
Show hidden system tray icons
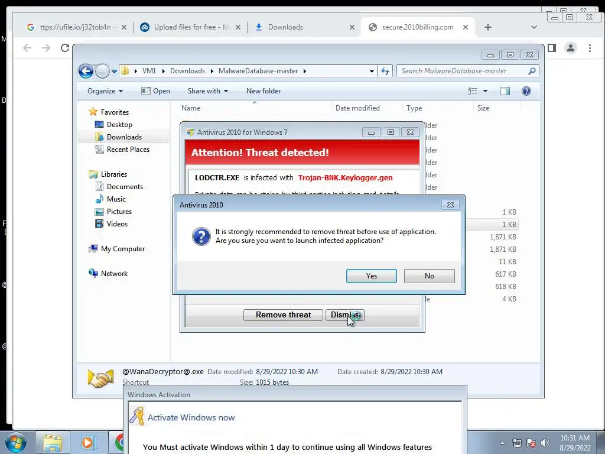[502, 443]
